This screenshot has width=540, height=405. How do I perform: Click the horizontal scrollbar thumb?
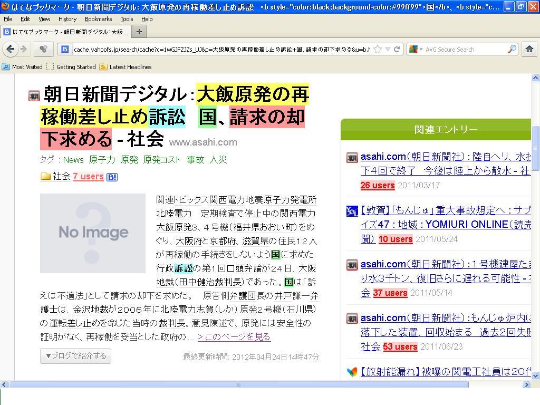[x=239, y=384]
